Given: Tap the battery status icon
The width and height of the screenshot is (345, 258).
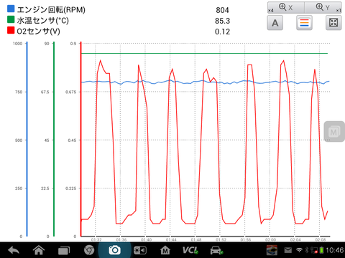Looking at the screenshot, I should (321, 250).
